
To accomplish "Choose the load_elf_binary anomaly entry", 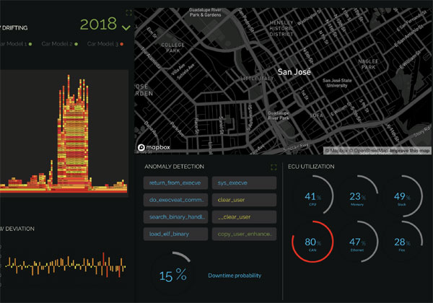I will click(176, 234).
